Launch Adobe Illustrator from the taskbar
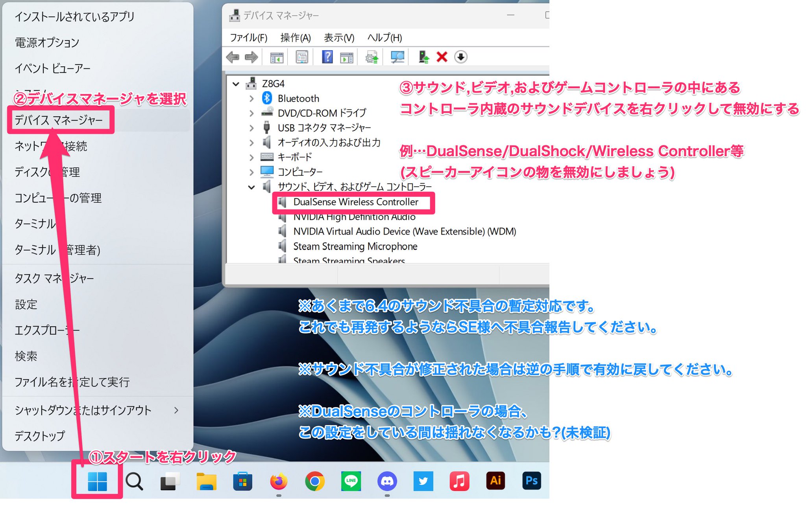806x514 pixels. 495,481
